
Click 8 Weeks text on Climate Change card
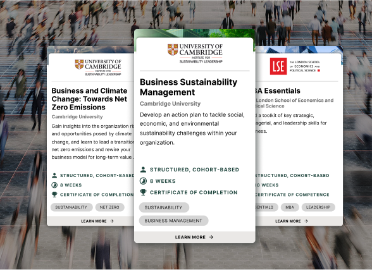point(71,185)
